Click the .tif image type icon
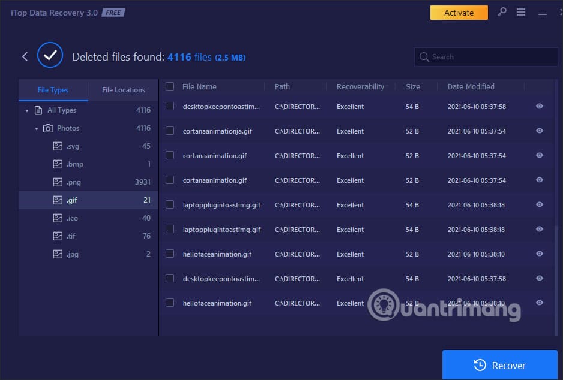 [58, 236]
